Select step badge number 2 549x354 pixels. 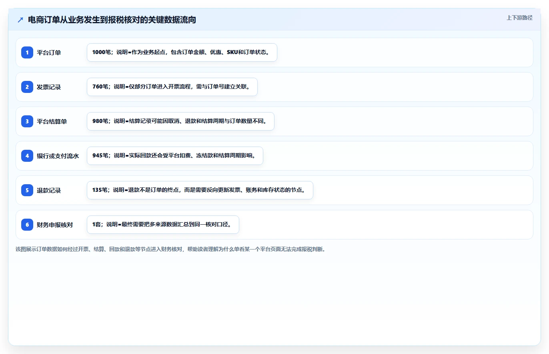[27, 87]
